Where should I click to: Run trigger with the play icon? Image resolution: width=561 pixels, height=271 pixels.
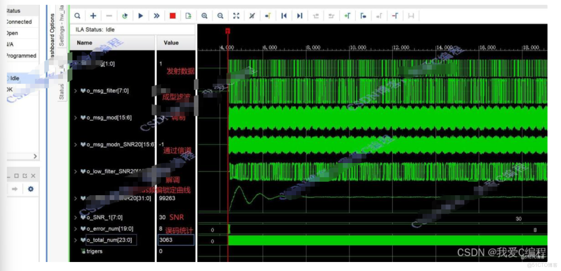click(x=141, y=16)
